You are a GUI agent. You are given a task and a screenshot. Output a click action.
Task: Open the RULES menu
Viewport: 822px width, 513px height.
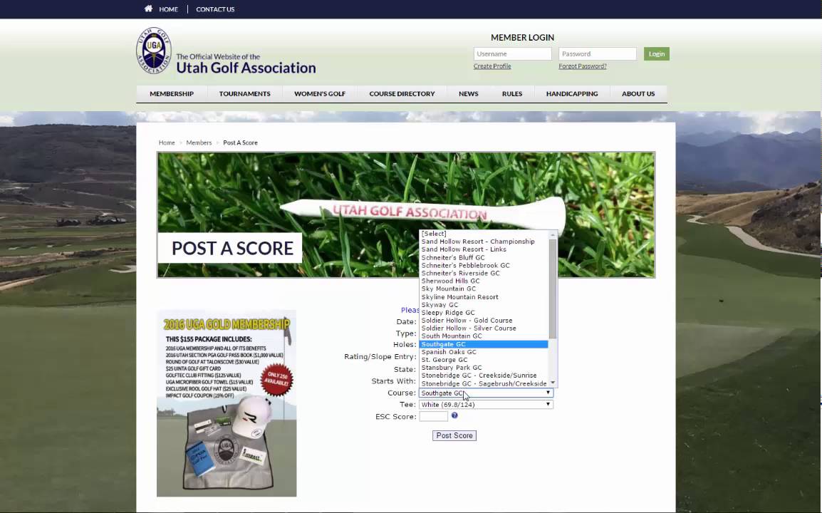tap(511, 94)
